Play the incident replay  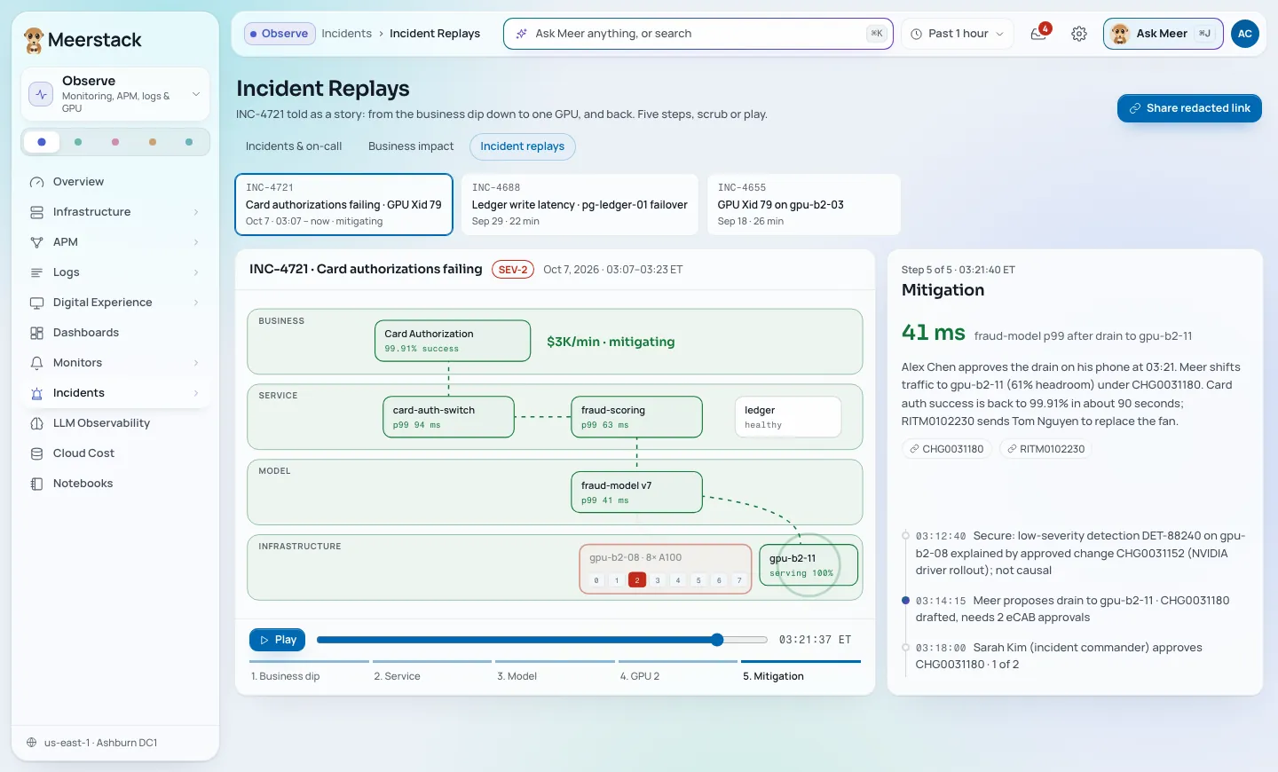[x=278, y=640]
